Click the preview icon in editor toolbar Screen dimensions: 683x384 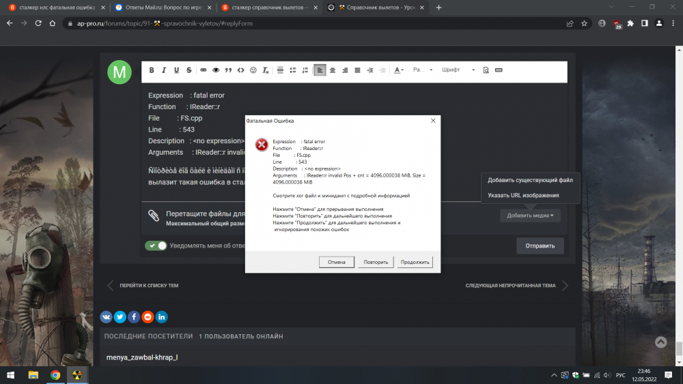click(486, 70)
